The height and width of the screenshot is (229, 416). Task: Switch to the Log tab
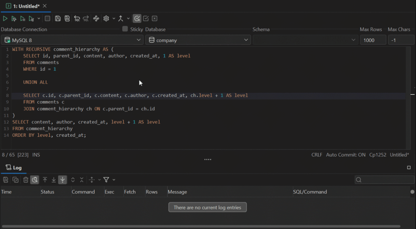13,168
